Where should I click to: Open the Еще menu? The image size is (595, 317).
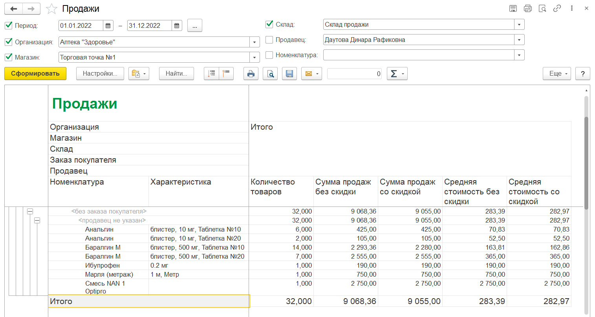(557, 74)
